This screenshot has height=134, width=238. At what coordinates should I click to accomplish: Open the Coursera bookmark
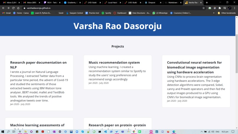181,13
